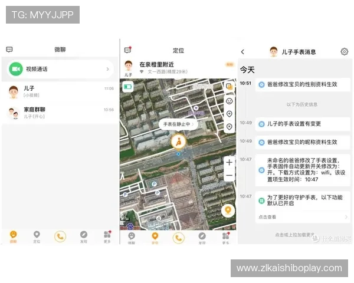Zoom in map with plus button
The width and height of the screenshot is (354, 283).
[230, 163]
